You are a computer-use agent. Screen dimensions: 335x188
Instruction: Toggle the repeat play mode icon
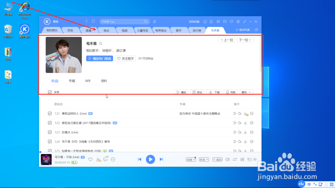click(x=235, y=159)
